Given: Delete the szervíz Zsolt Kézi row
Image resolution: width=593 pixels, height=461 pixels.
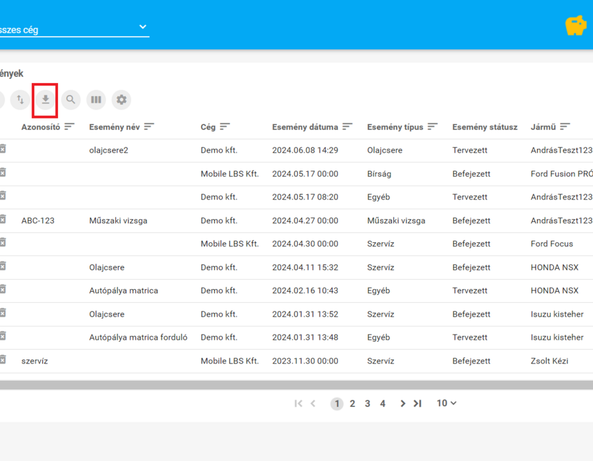Looking at the screenshot, I should (x=3, y=360).
